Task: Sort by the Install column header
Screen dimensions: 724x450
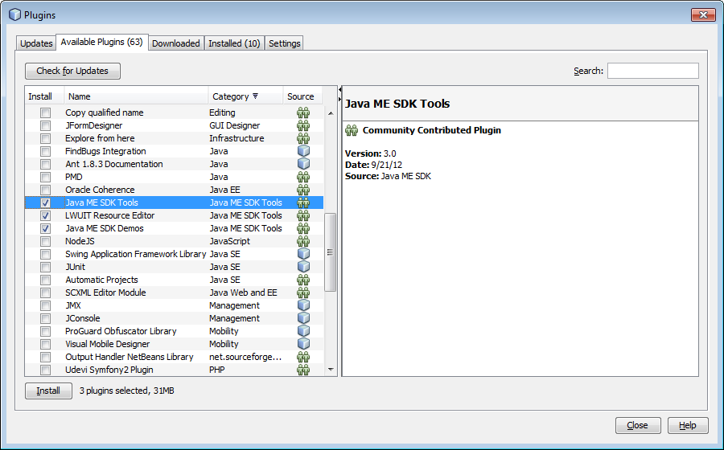Action: point(45,96)
